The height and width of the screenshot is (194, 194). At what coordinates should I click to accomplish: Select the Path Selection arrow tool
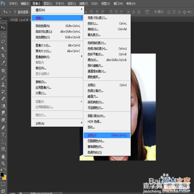coord(3,142)
